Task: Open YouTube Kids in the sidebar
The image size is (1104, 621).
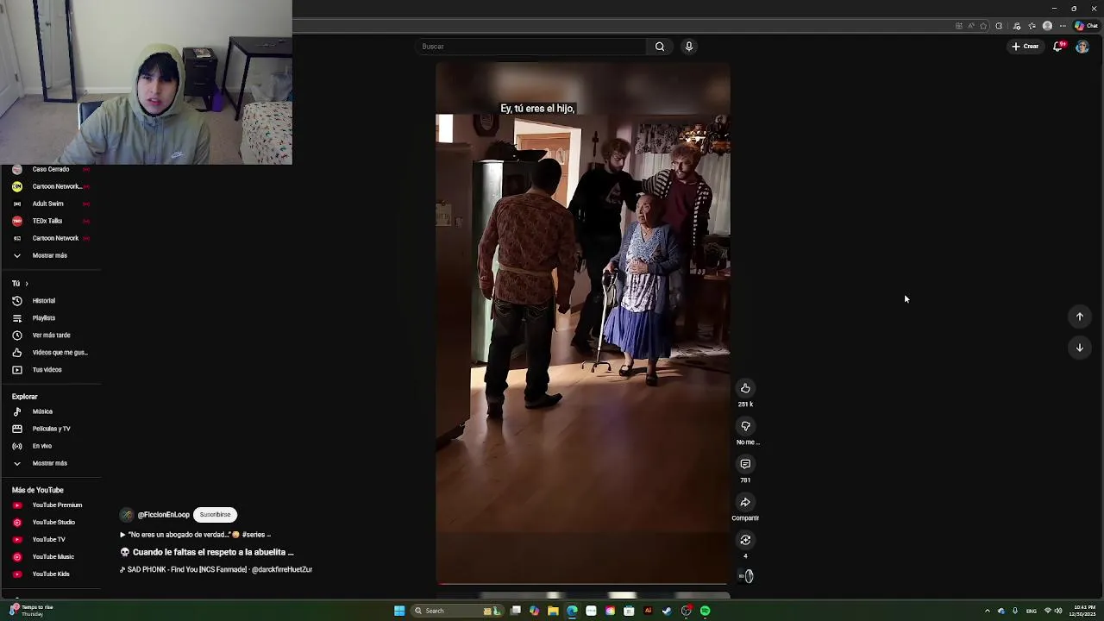Action: pos(51,574)
